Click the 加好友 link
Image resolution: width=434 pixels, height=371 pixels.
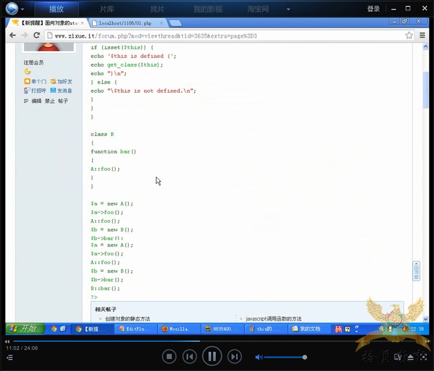pyautogui.click(x=61, y=82)
